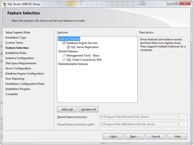The height and width of the screenshot is (145, 193).
Task: Close the SQL Server 2008 R2 Setup window
Action: [x=185, y=3]
